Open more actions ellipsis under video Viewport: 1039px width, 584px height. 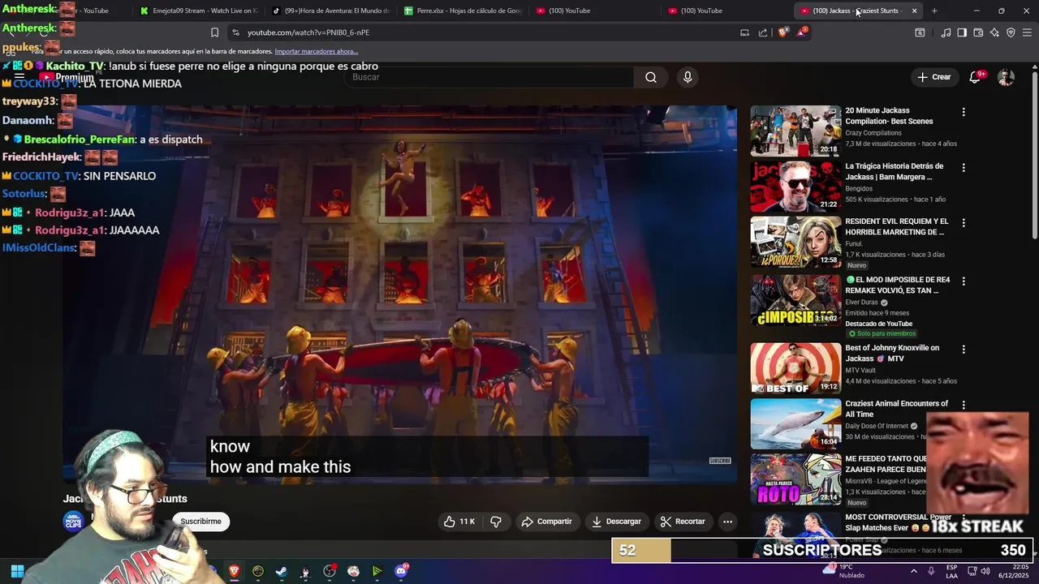tap(728, 522)
